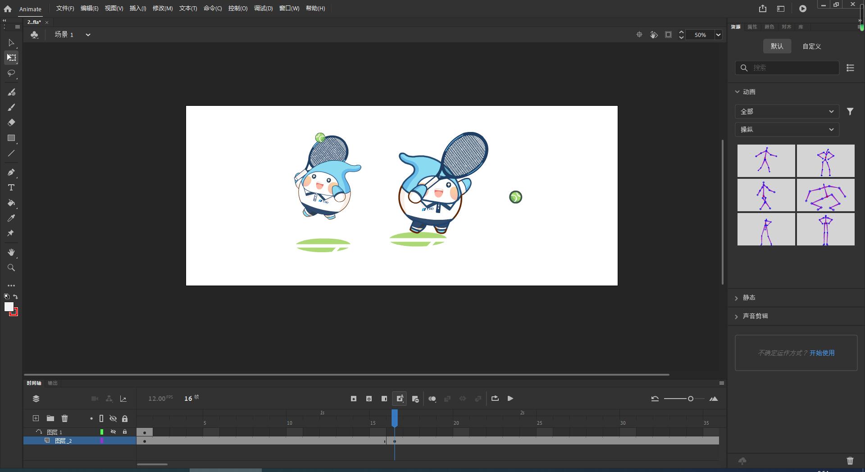Click the swap colors arrow icon
Viewport: 865px width, 472px height.
point(16,296)
